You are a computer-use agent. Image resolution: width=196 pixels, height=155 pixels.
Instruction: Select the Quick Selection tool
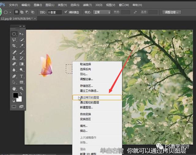[21, 40]
